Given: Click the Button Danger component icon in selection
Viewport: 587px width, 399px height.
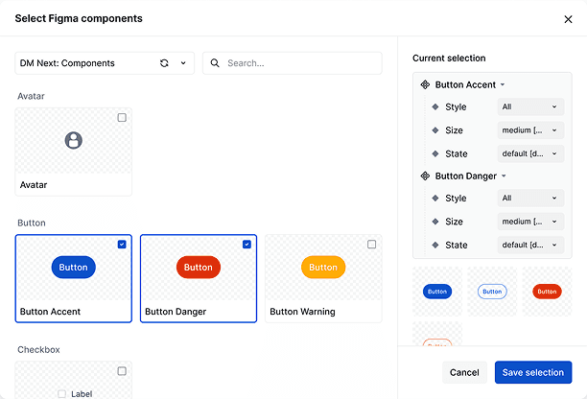Looking at the screenshot, I should point(426,176).
